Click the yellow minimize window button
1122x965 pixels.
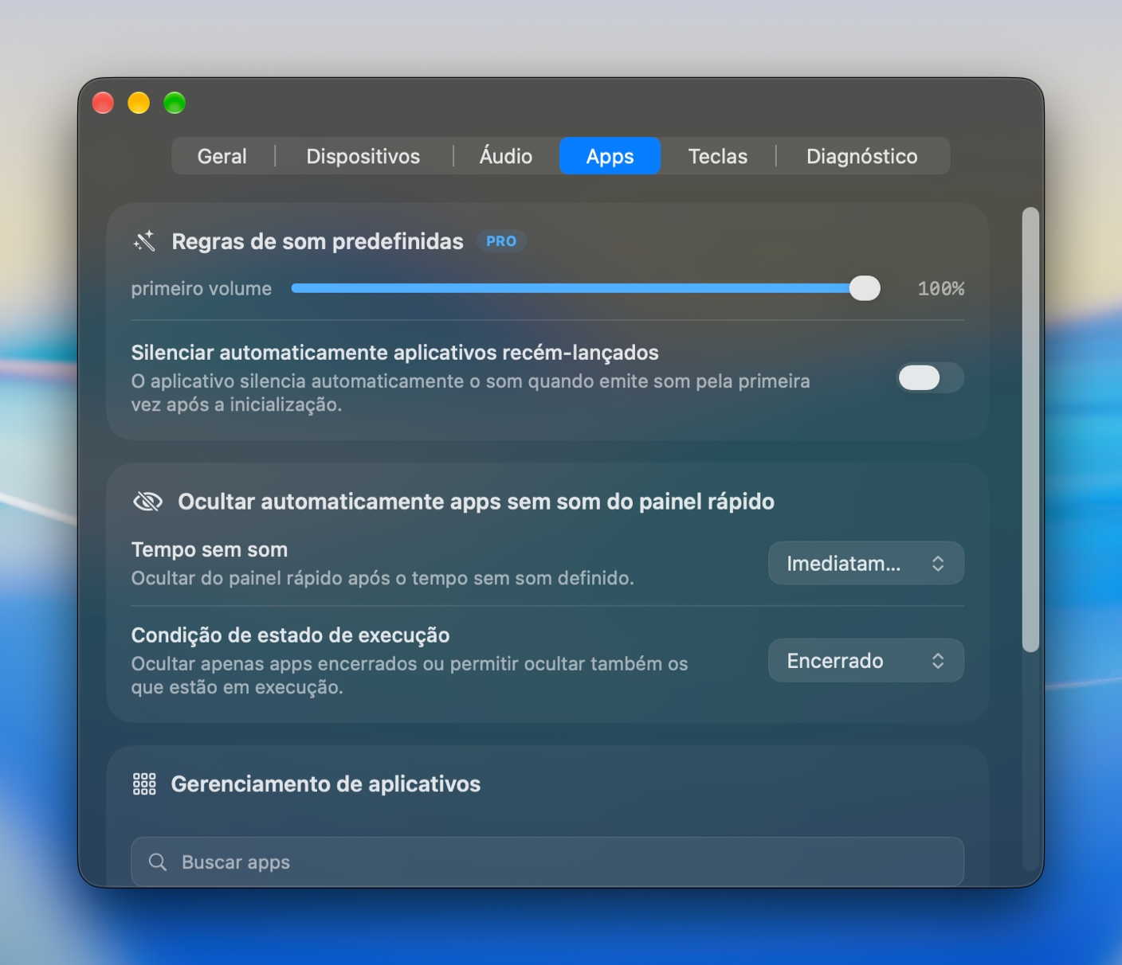point(139,103)
